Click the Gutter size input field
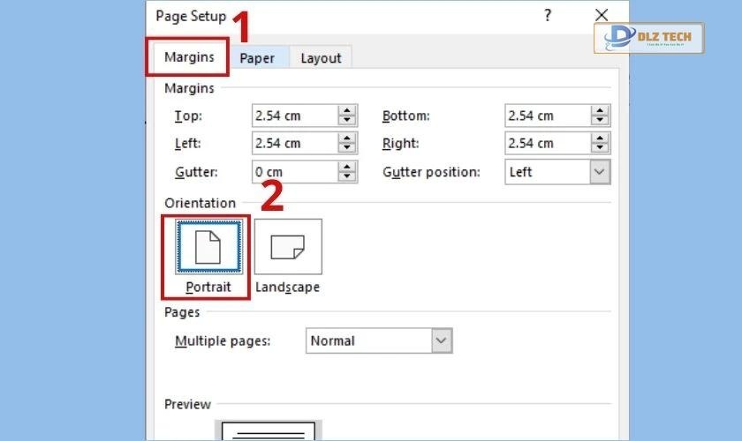This screenshot has width=742, height=441. click(294, 172)
